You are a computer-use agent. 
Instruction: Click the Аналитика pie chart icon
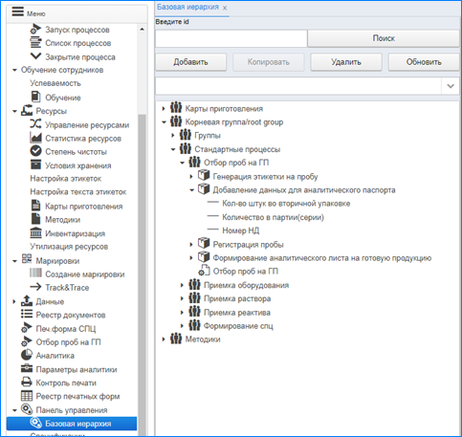(x=27, y=355)
